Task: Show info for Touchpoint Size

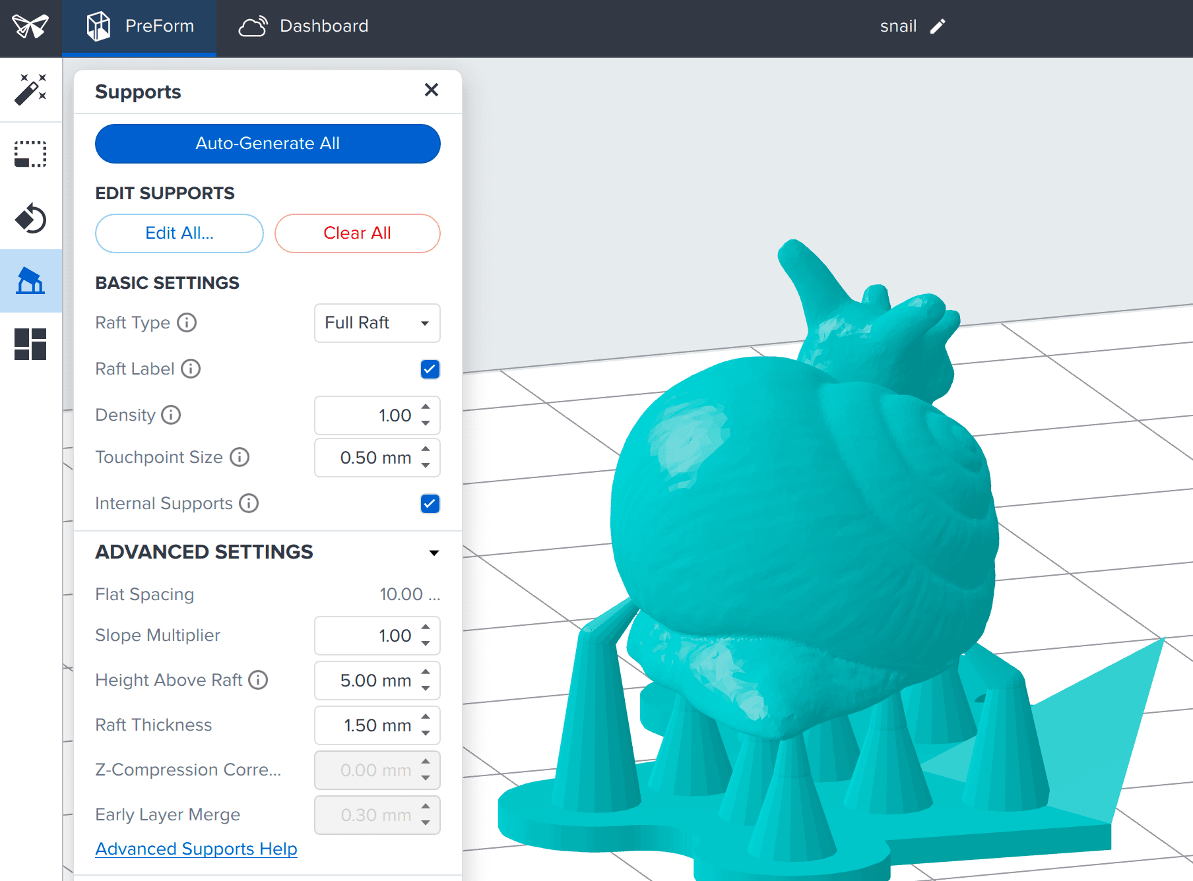Action: [240, 457]
